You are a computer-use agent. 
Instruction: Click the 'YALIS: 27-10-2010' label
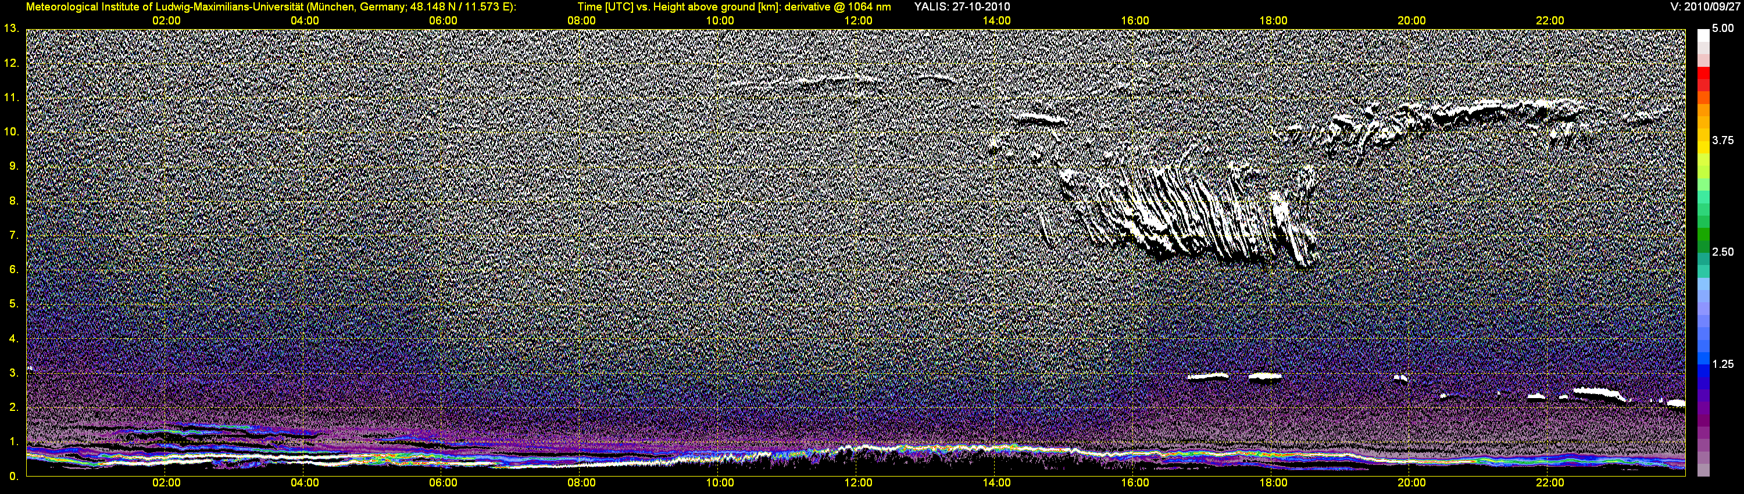pos(962,7)
